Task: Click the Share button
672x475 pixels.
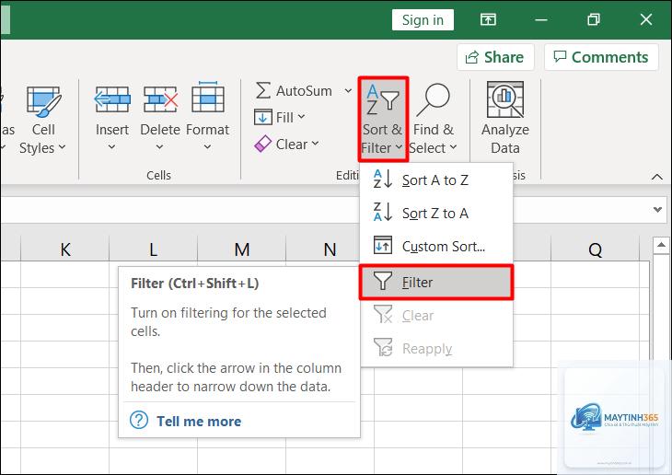Action: (495, 57)
